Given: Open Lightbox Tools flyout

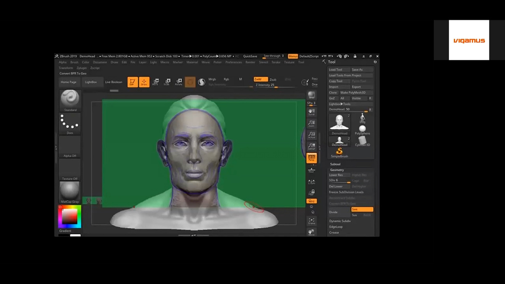Looking at the screenshot, I should (x=340, y=104).
